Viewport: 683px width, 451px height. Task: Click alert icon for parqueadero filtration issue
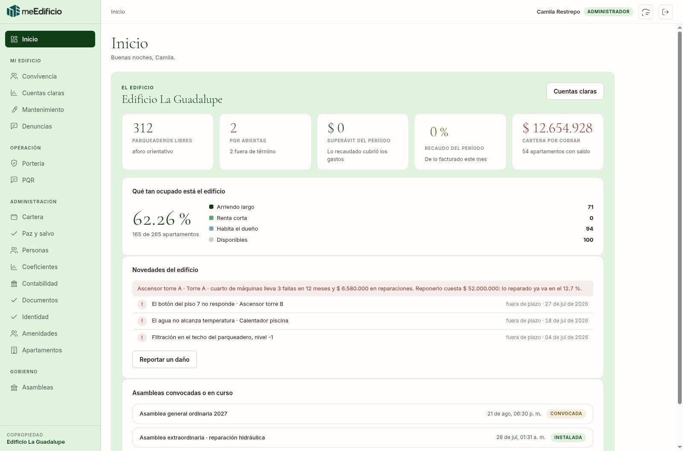tap(142, 337)
